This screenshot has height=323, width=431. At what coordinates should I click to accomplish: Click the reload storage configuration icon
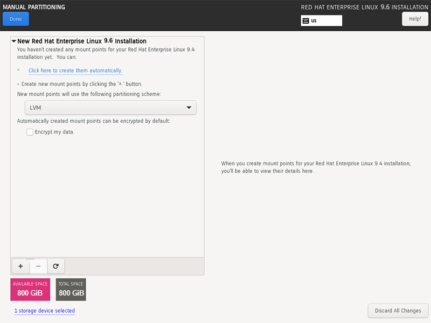coord(55,266)
